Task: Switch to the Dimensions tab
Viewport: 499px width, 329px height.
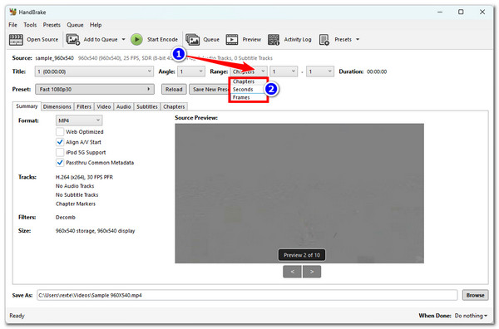Action: [57, 107]
